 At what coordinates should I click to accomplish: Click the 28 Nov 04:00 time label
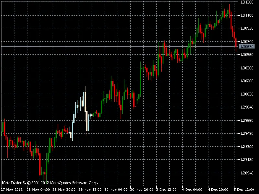(x=38, y=189)
